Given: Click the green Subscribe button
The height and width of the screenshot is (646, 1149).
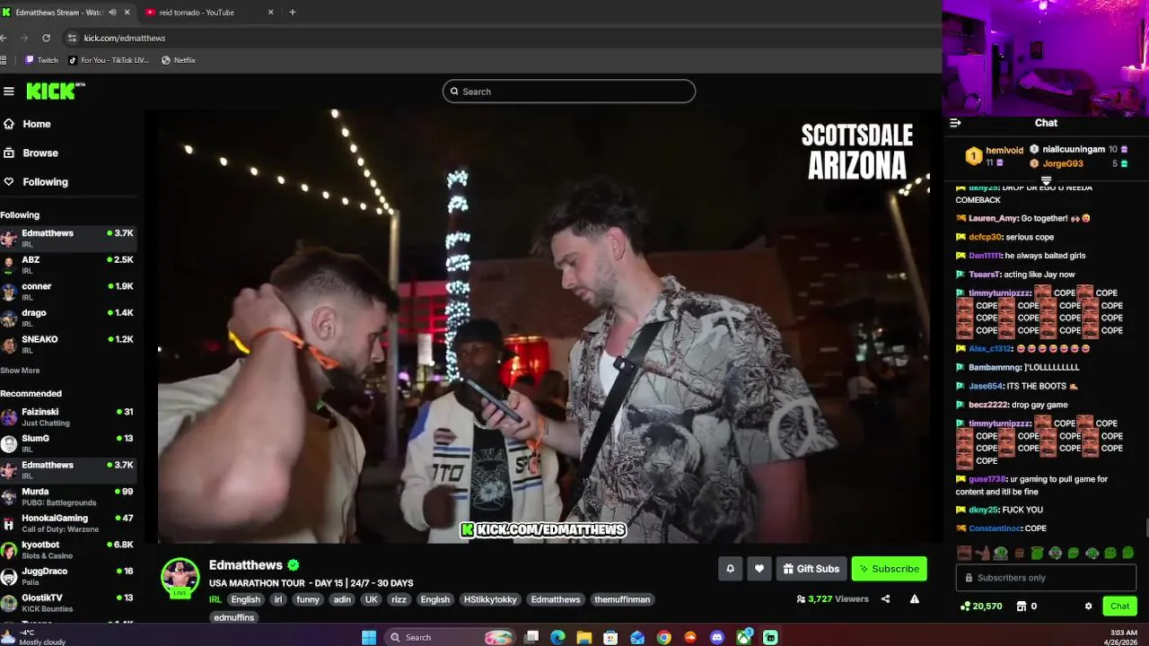Looking at the screenshot, I should coord(890,569).
